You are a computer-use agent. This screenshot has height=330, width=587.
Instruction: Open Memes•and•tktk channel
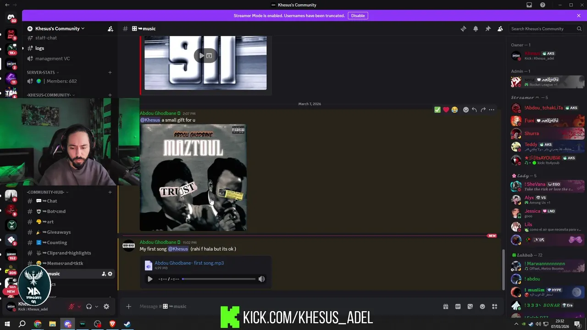(x=71, y=263)
